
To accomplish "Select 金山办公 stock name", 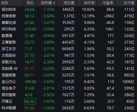I will tap(9, 82).
